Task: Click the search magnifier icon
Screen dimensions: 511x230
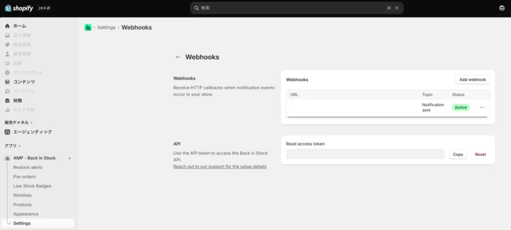Action: click(x=197, y=8)
